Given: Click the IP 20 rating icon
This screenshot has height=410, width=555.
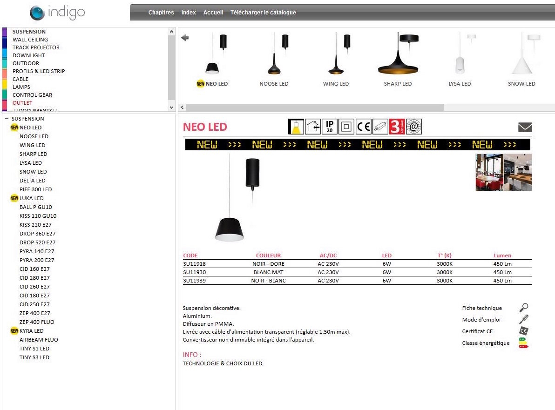Looking at the screenshot, I should (x=330, y=127).
